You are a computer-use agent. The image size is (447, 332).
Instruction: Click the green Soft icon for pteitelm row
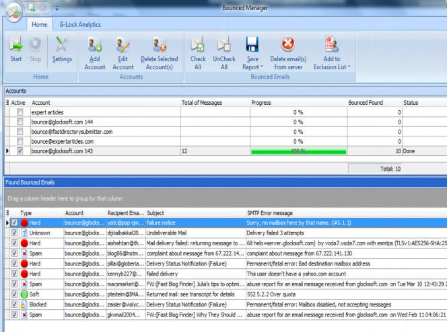click(24, 294)
